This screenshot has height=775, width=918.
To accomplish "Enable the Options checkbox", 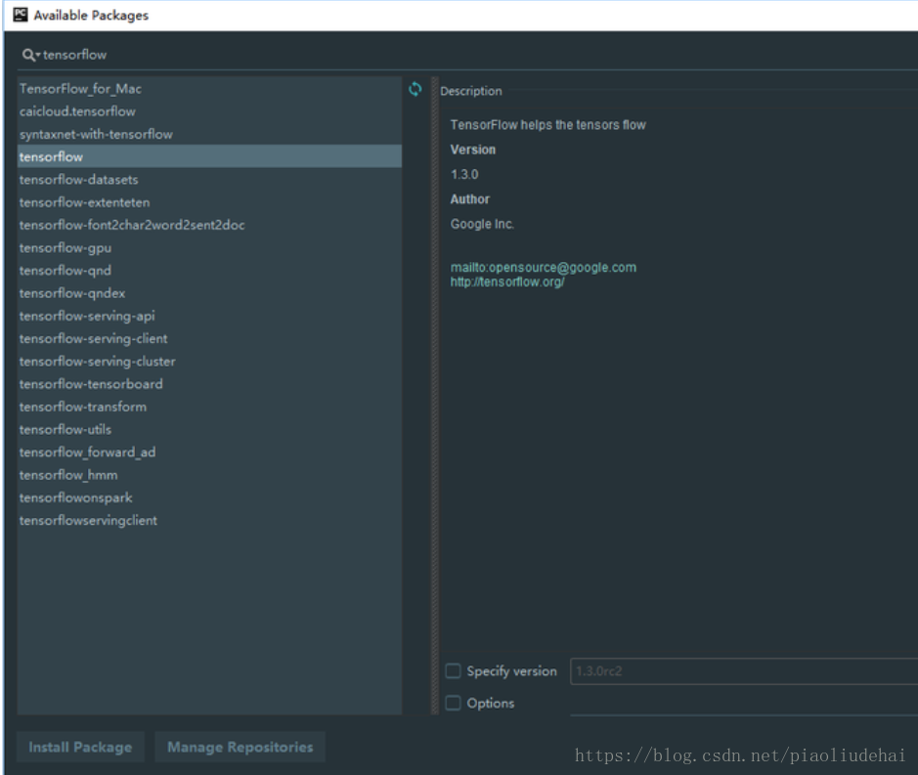I will click(454, 703).
